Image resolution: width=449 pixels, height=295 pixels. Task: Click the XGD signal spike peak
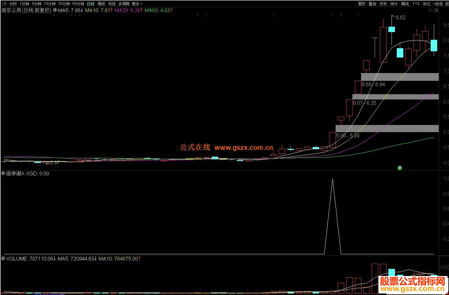tap(332, 179)
